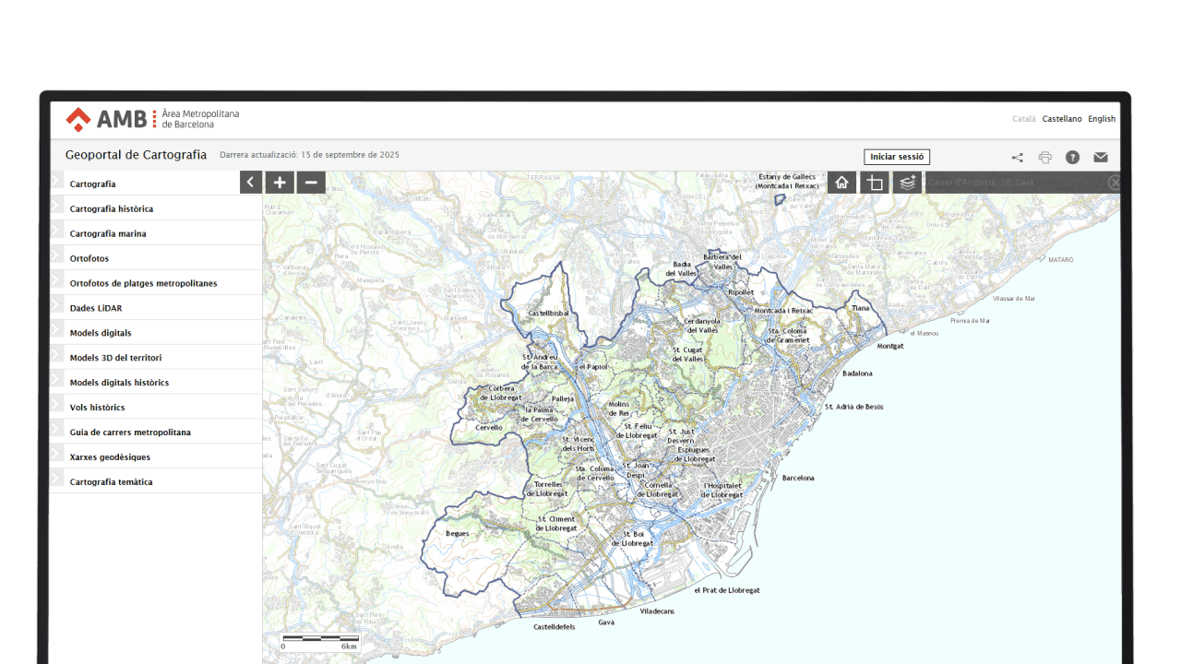Viewport: 1181px width, 664px height.
Task: Zoom out with the minus icon
Action: (x=311, y=182)
